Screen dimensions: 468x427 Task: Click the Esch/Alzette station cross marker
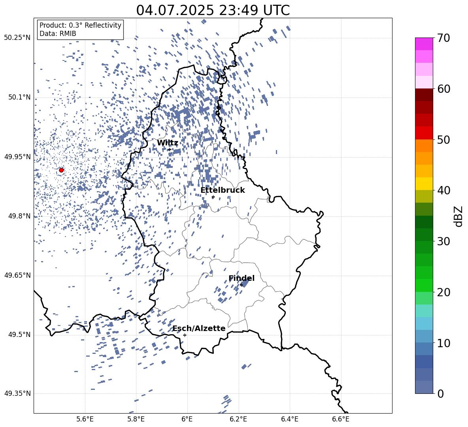coord(185,335)
